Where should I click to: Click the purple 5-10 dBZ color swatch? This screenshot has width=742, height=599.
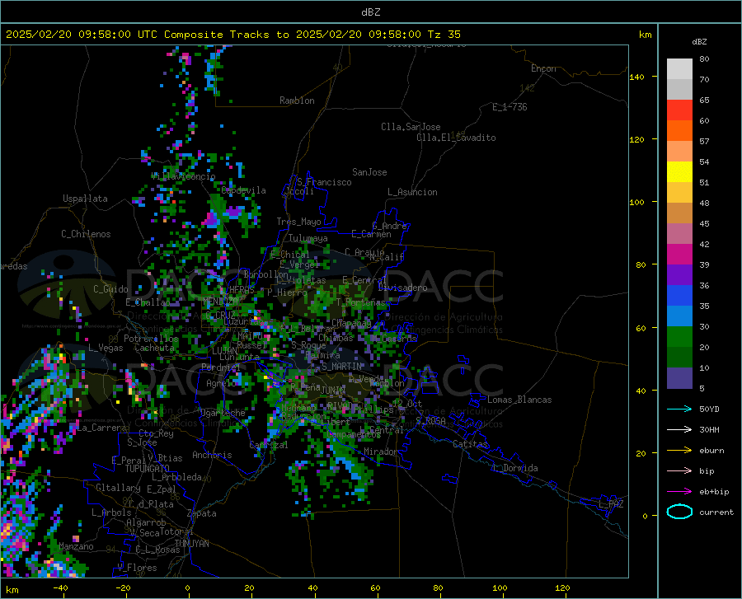679,377
